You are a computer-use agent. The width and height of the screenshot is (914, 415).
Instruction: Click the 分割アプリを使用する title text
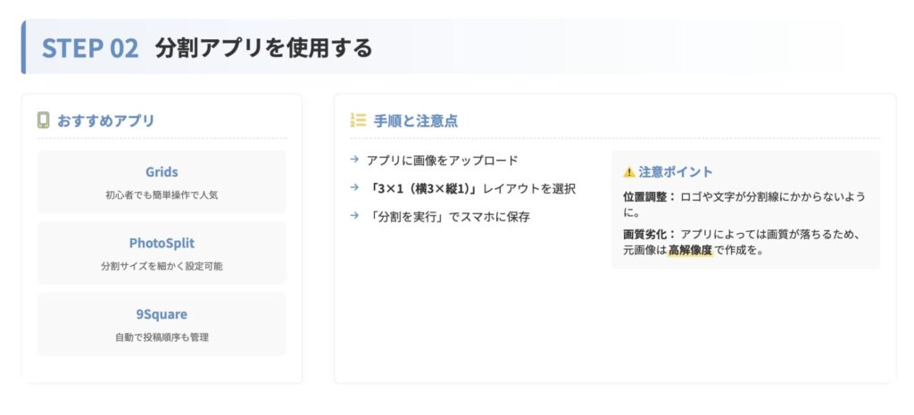(263, 48)
